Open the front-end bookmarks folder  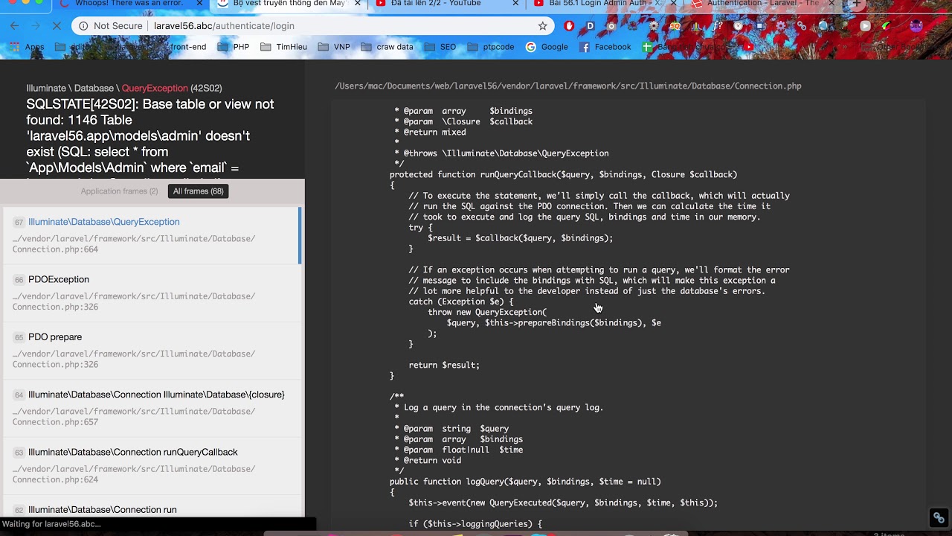[x=181, y=47]
